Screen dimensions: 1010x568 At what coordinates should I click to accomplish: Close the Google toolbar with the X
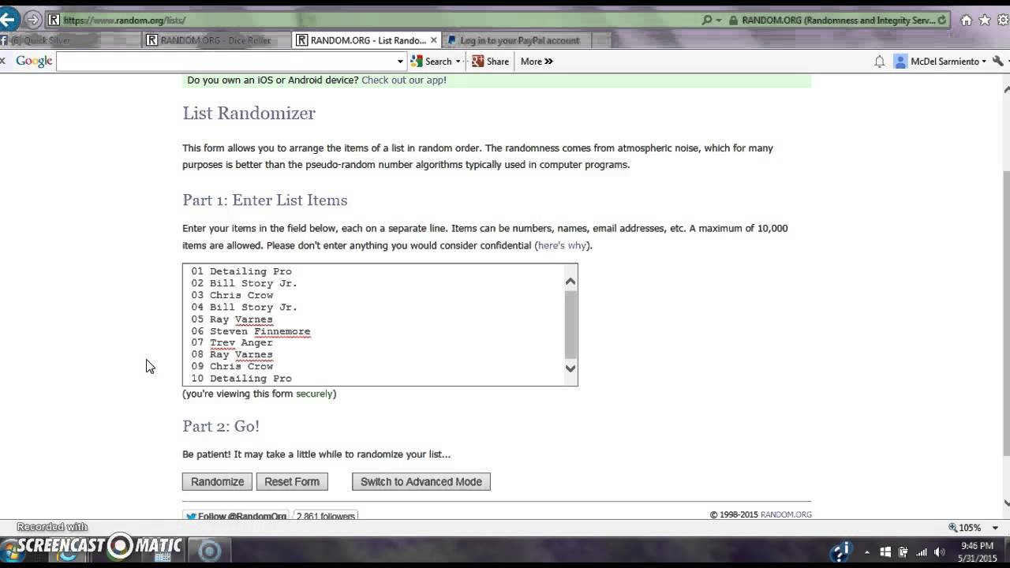click(3, 62)
